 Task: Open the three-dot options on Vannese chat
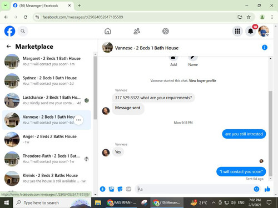pyautogui.click(x=78, y=120)
